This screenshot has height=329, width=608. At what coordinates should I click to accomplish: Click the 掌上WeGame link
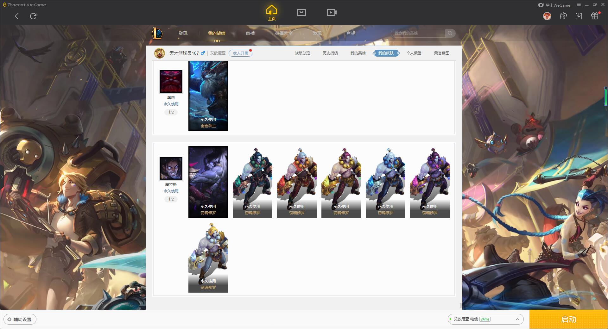(554, 5)
